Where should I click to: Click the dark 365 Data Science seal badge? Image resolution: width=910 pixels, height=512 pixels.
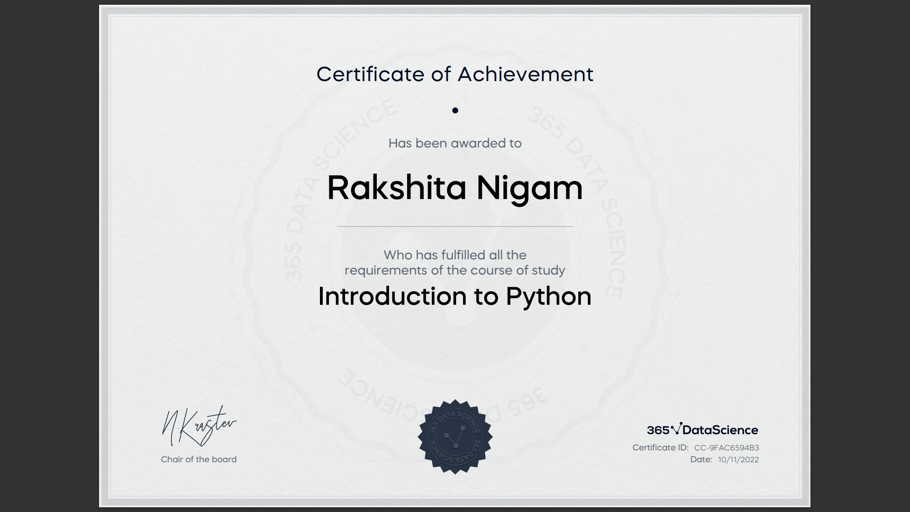coord(455,437)
